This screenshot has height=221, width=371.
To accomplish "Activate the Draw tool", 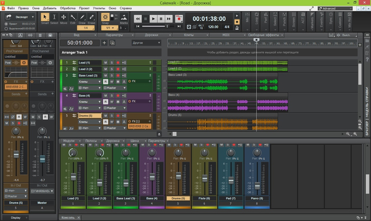I will point(82,18).
